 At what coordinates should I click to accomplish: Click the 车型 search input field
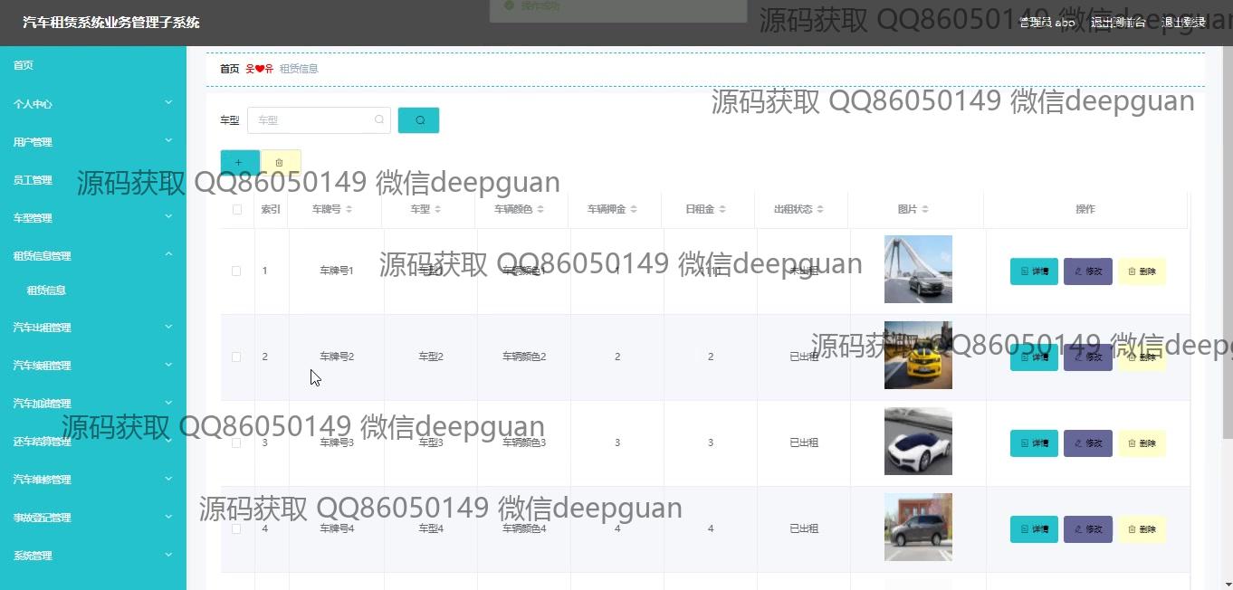[313, 120]
